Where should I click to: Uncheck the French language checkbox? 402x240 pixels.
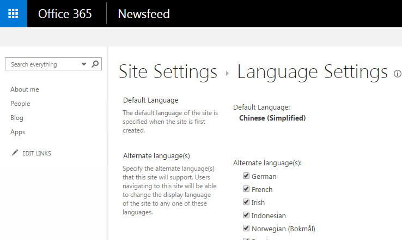click(246, 189)
